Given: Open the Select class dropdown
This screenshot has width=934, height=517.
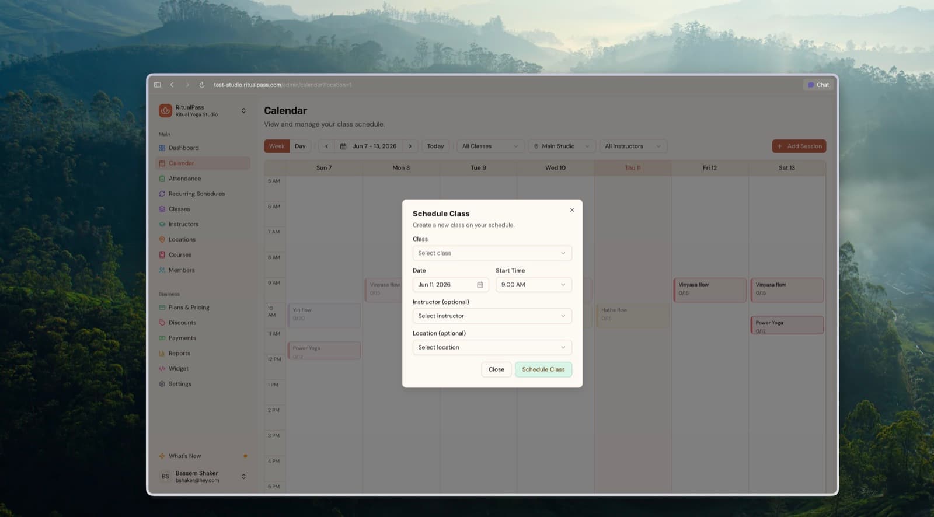Looking at the screenshot, I should point(492,253).
